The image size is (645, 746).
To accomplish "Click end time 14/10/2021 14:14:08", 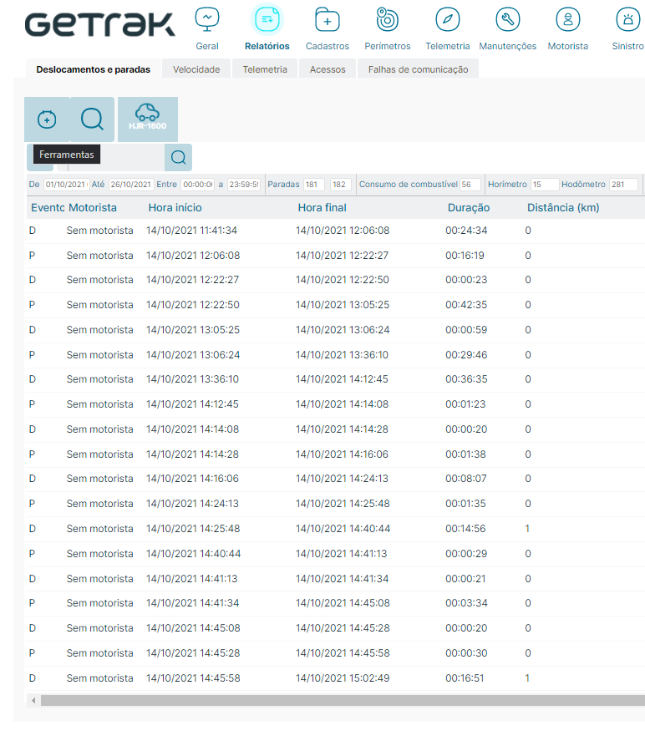I will point(342,404).
